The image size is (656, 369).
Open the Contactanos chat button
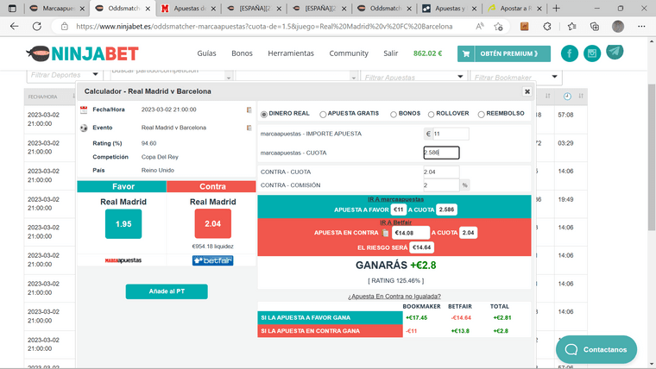pyautogui.click(x=596, y=349)
